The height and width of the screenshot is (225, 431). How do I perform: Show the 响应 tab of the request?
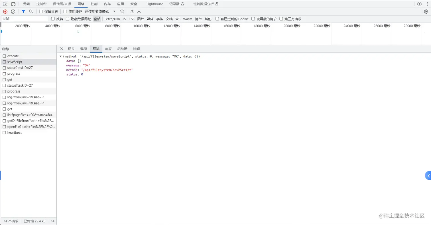point(108,49)
